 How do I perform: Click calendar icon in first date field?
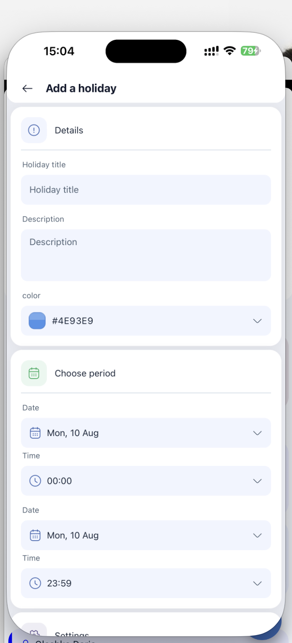(x=35, y=433)
